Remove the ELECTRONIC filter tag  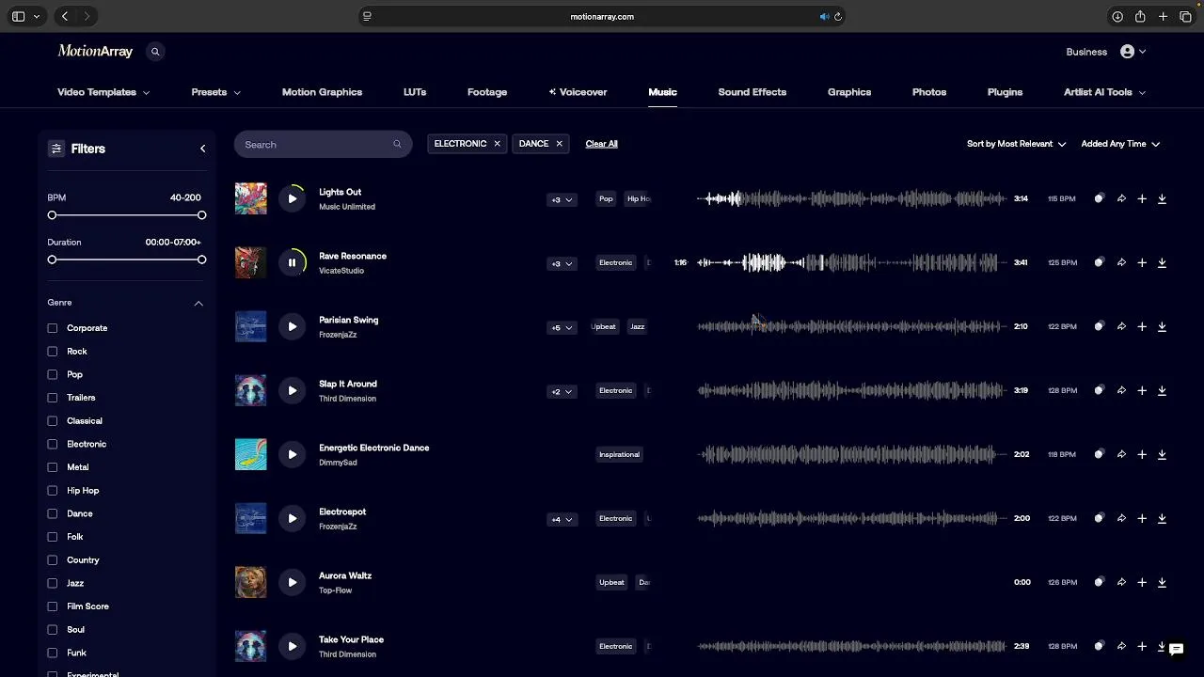coord(497,144)
